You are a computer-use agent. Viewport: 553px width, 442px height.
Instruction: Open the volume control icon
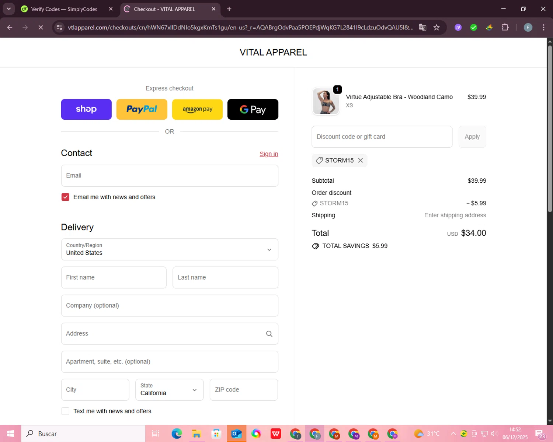[x=495, y=434]
